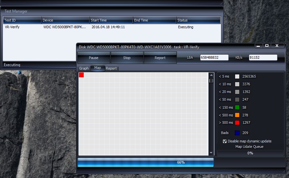Screen dimensions: 289x178
Task: Click the < 20 ms gray swatch
Action: pyautogui.click(x=237, y=92)
